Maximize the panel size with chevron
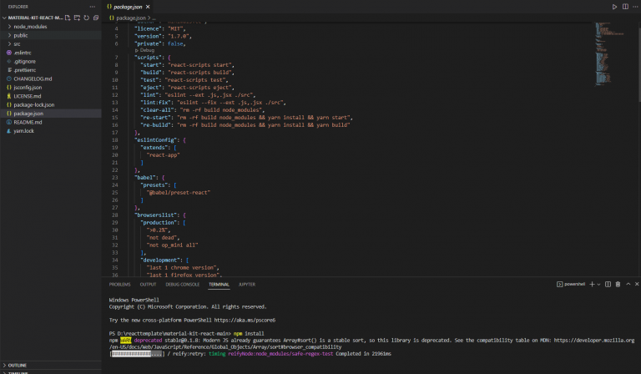 pos(628,284)
